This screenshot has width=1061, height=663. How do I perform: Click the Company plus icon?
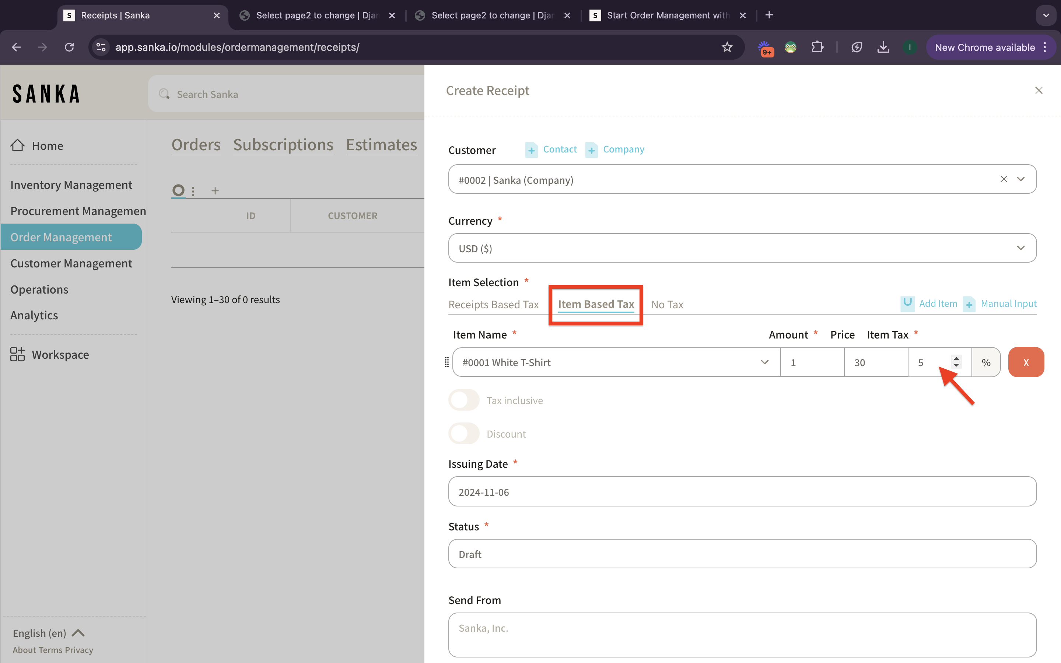(x=591, y=150)
